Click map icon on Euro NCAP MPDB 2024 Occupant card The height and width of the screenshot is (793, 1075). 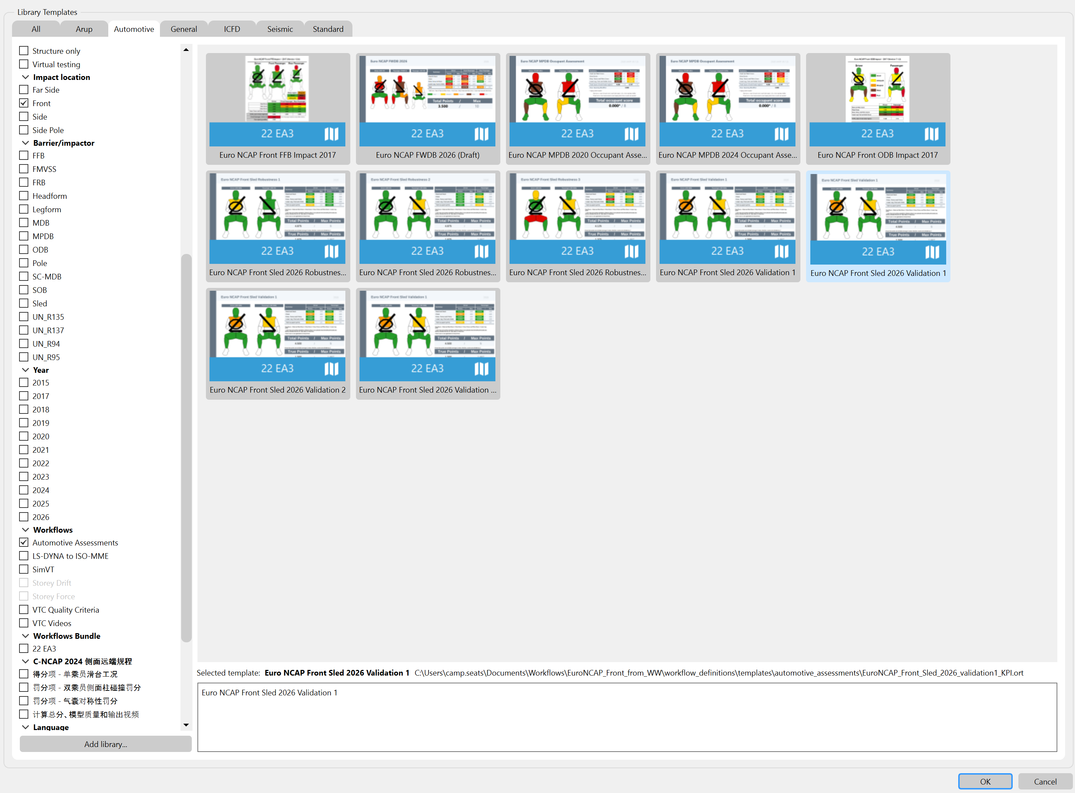[x=781, y=134]
